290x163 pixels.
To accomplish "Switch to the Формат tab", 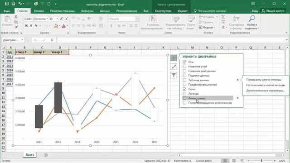I will click(183, 11).
